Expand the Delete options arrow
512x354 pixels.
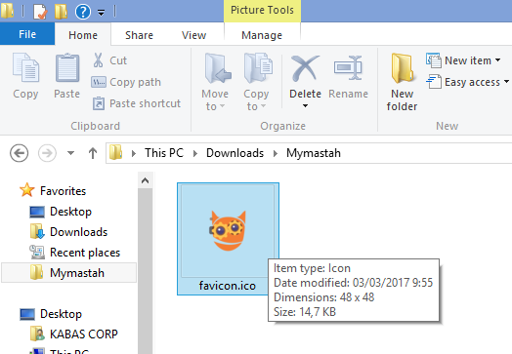305,105
